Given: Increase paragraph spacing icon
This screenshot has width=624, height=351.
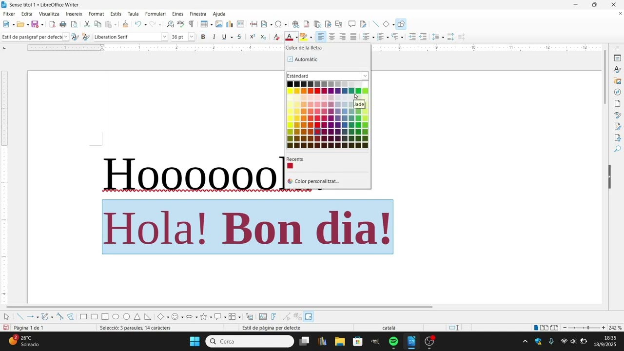Looking at the screenshot, I should pos(450,37).
